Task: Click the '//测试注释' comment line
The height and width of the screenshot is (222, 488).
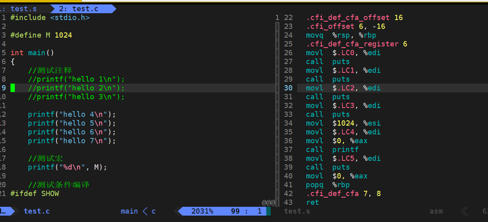Action: (x=50, y=70)
